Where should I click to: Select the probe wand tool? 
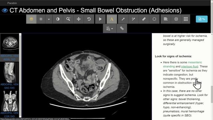133,19
